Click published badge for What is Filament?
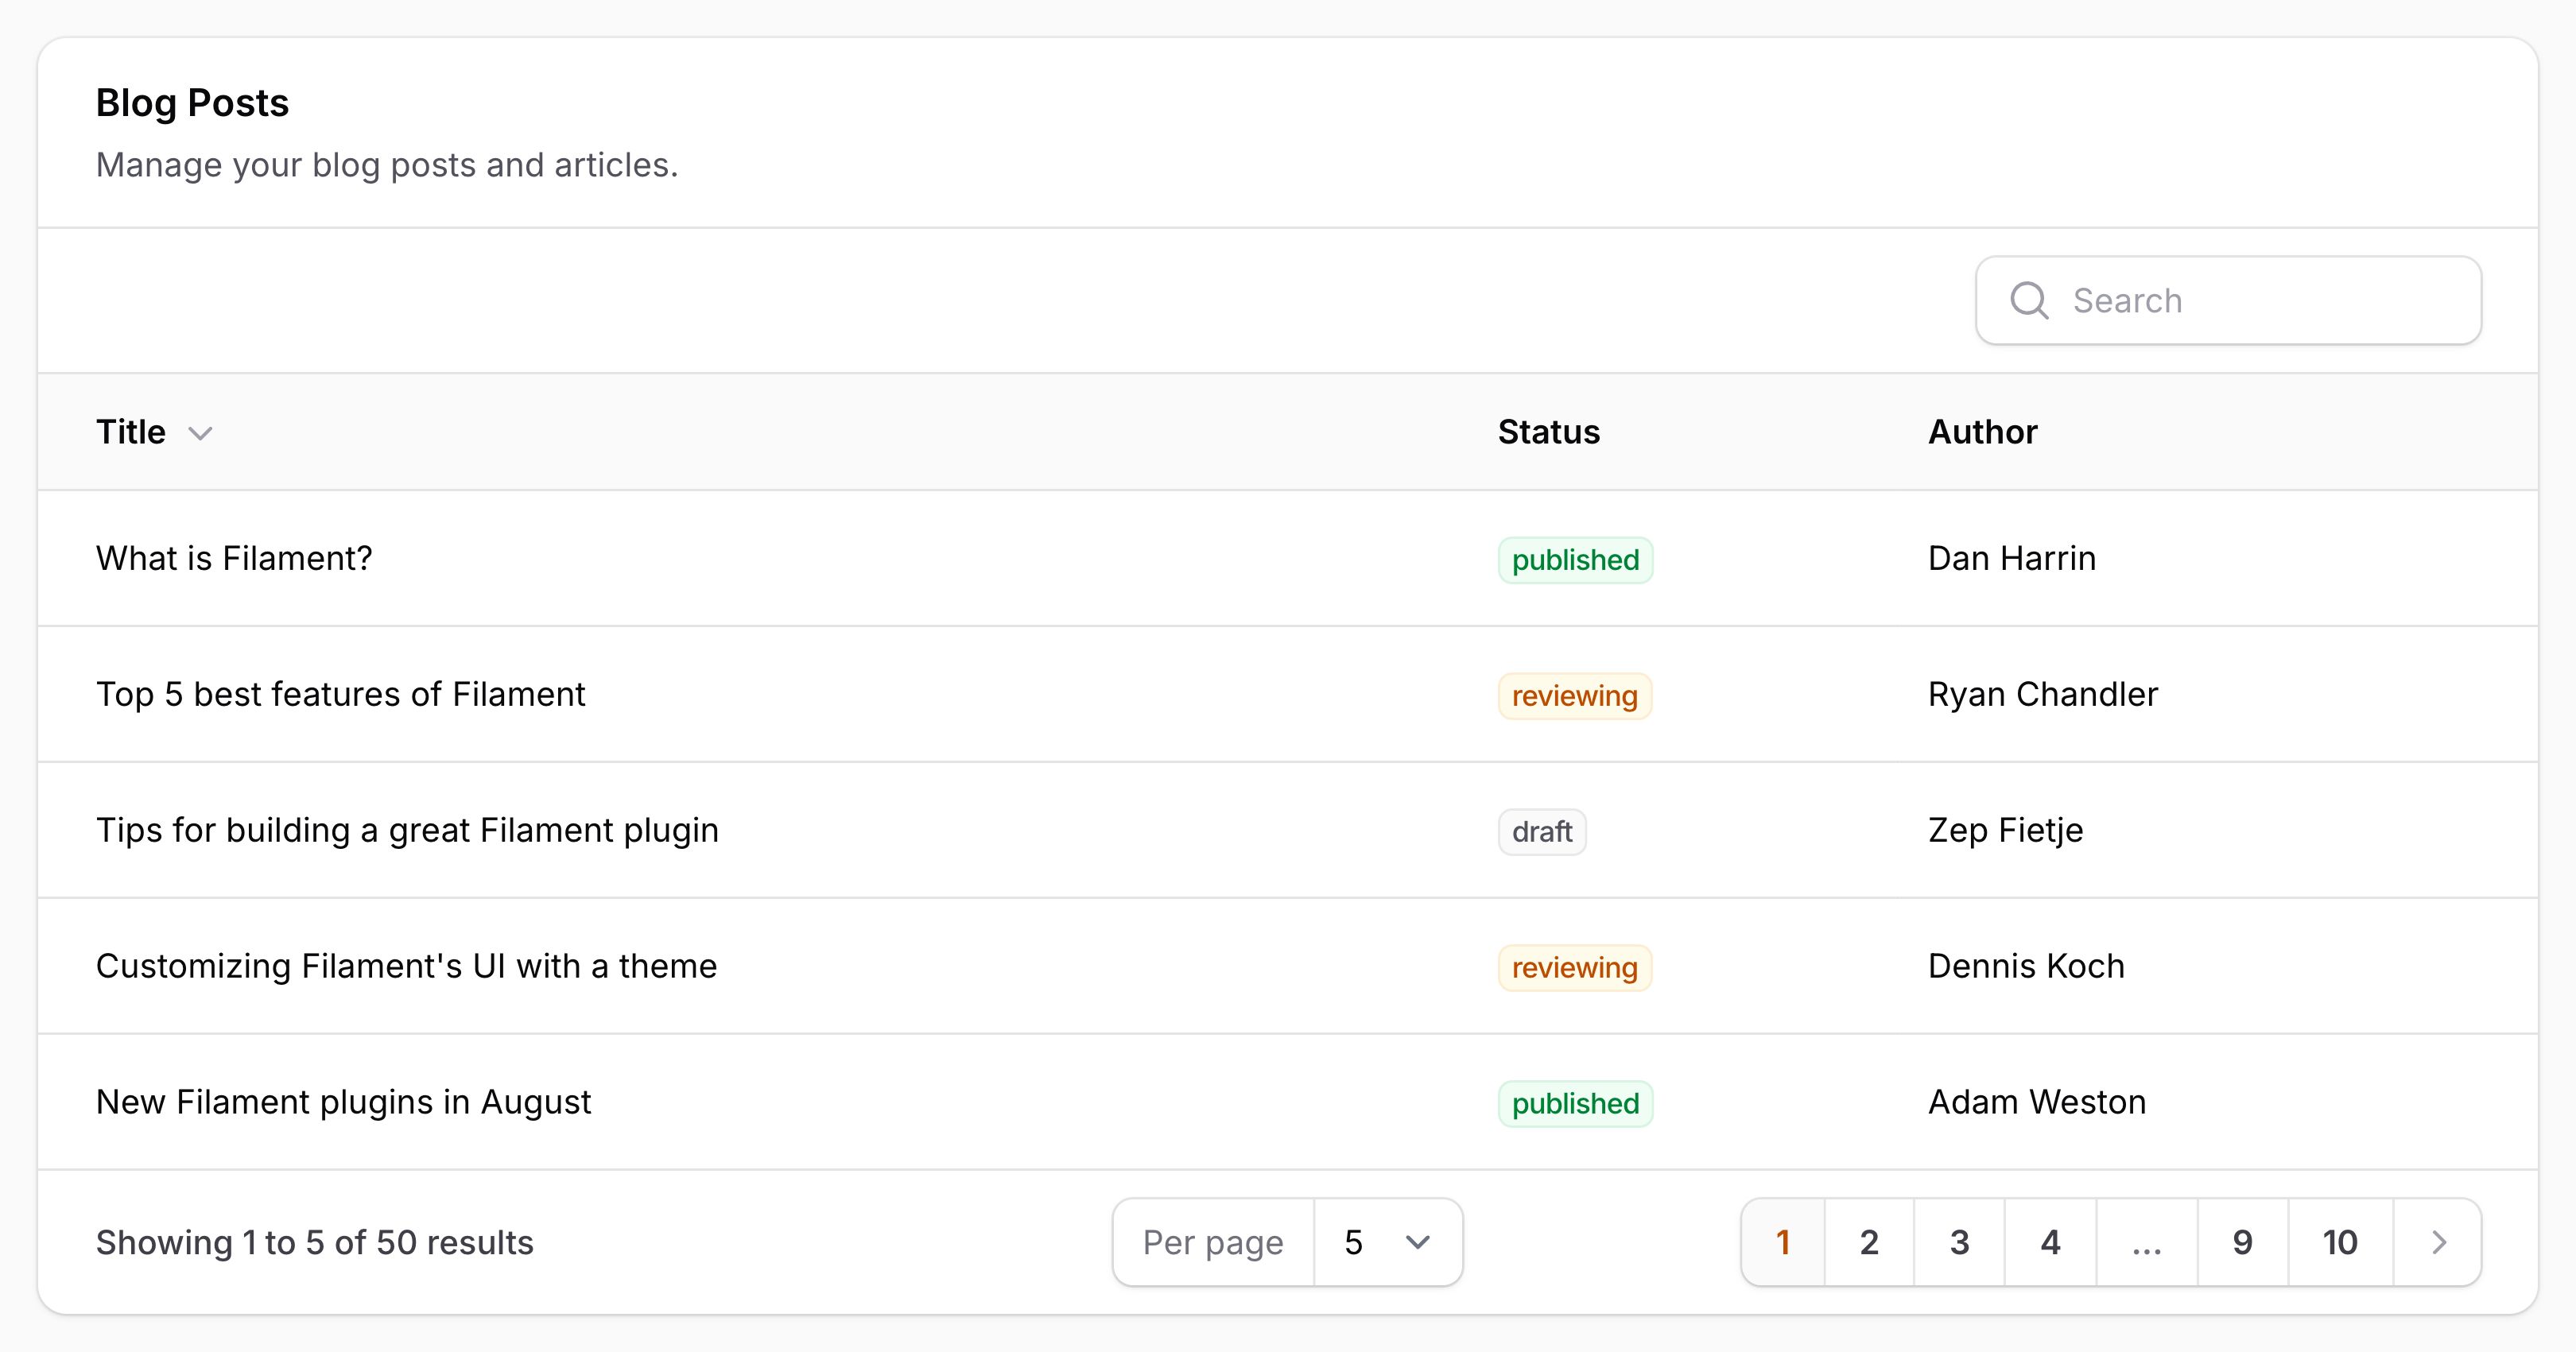Image resolution: width=2576 pixels, height=1352 pixels. click(1575, 560)
